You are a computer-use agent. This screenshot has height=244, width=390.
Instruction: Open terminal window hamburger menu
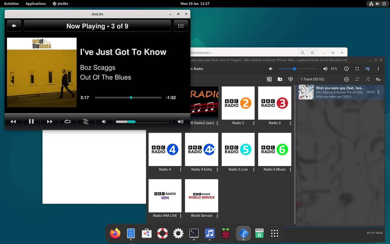[x=312, y=53]
